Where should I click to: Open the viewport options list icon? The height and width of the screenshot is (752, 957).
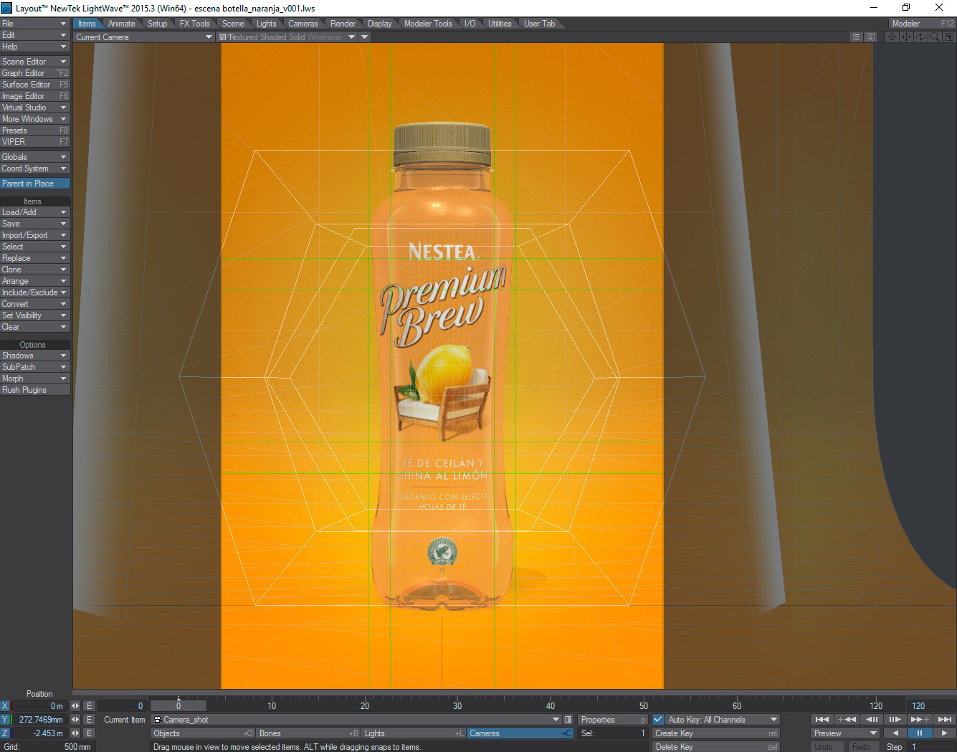coord(856,37)
